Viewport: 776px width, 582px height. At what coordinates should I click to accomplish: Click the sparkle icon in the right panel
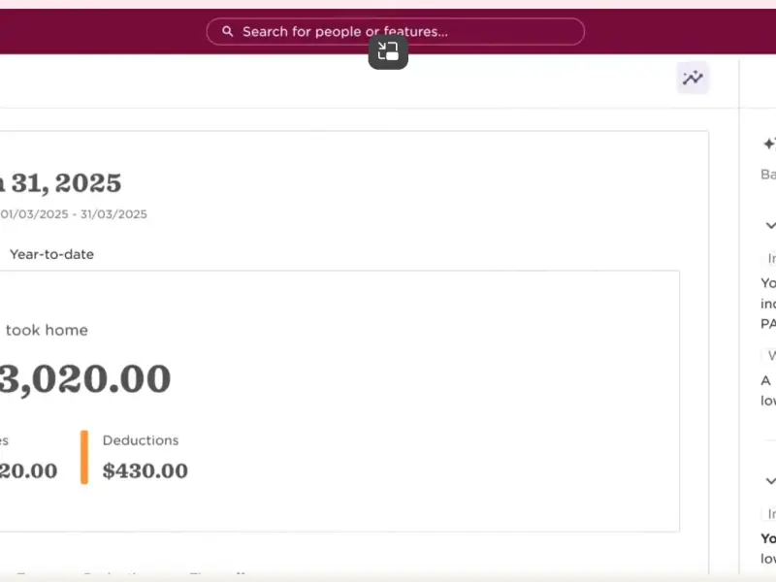[769, 145]
